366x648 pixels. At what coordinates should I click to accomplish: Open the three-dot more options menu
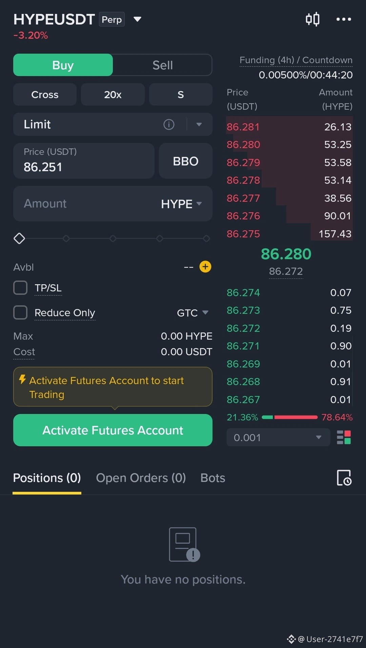coord(344,19)
